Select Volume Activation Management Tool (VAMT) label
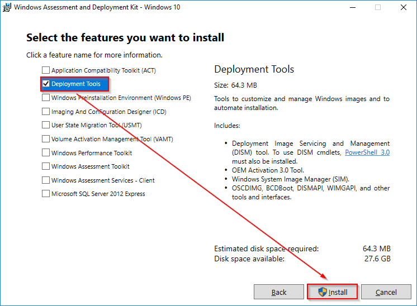417x306 pixels. pos(112,139)
